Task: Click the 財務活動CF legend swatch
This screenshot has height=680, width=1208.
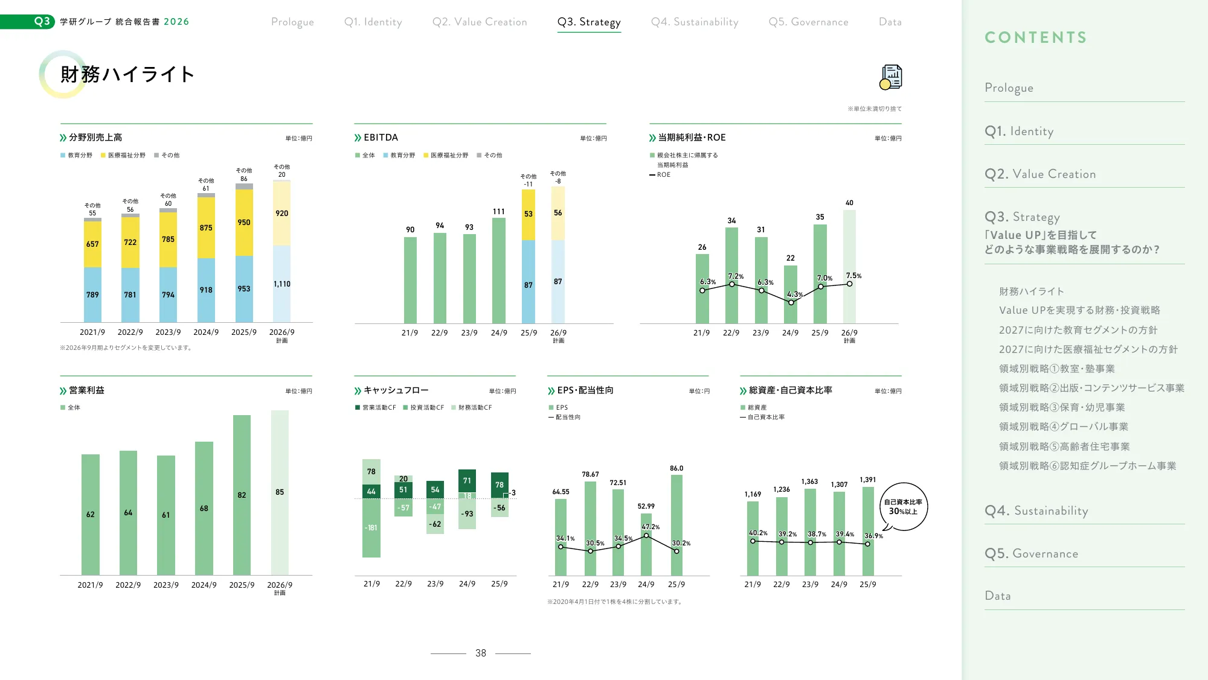Action: click(454, 408)
